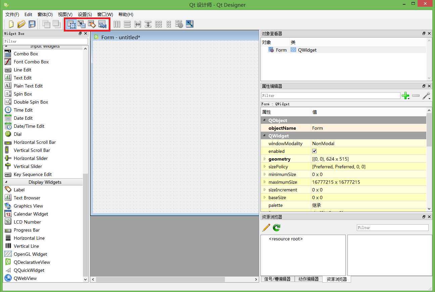
Task: Toggle the enabled property checkbox
Action: tap(315, 151)
